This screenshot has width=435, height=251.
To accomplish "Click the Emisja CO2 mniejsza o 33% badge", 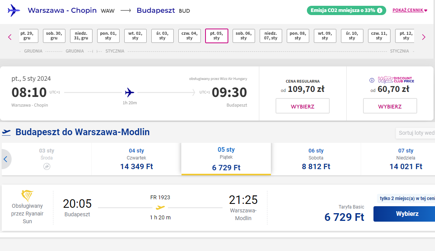I will (x=346, y=10).
